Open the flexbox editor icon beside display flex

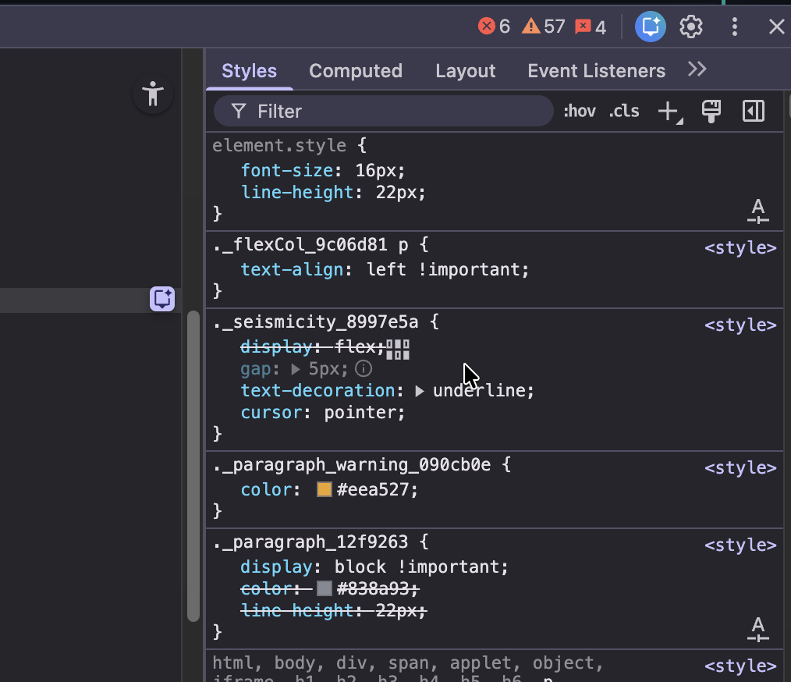[398, 349]
